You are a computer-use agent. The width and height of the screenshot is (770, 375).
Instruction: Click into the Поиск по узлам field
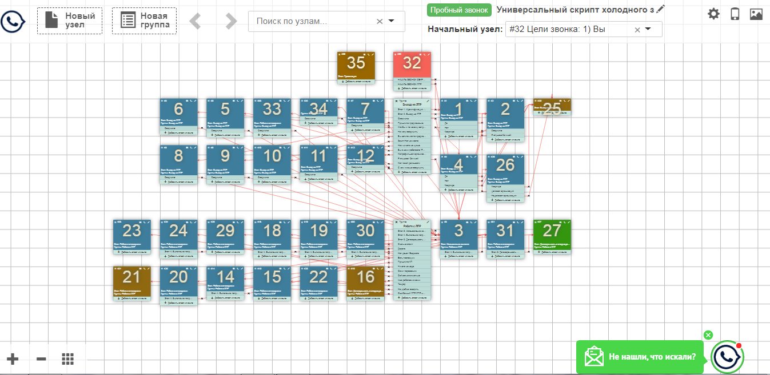coord(312,21)
